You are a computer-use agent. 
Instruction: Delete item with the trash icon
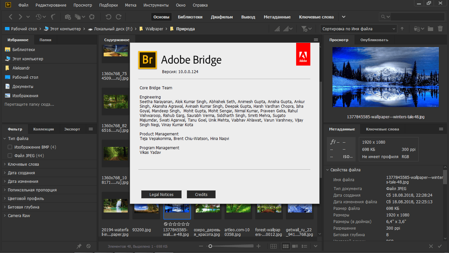(x=440, y=29)
